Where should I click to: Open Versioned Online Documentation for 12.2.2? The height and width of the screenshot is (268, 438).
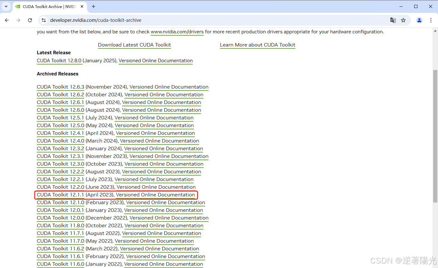pyautogui.click(x=162, y=172)
